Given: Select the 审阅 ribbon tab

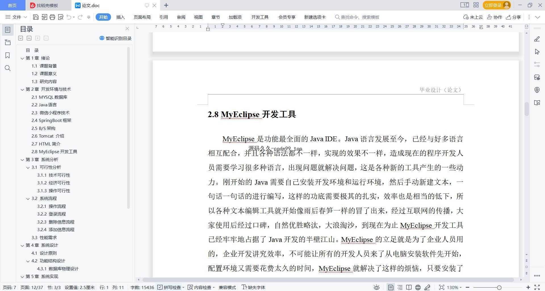Looking at the screenshot, I should 181,17.
